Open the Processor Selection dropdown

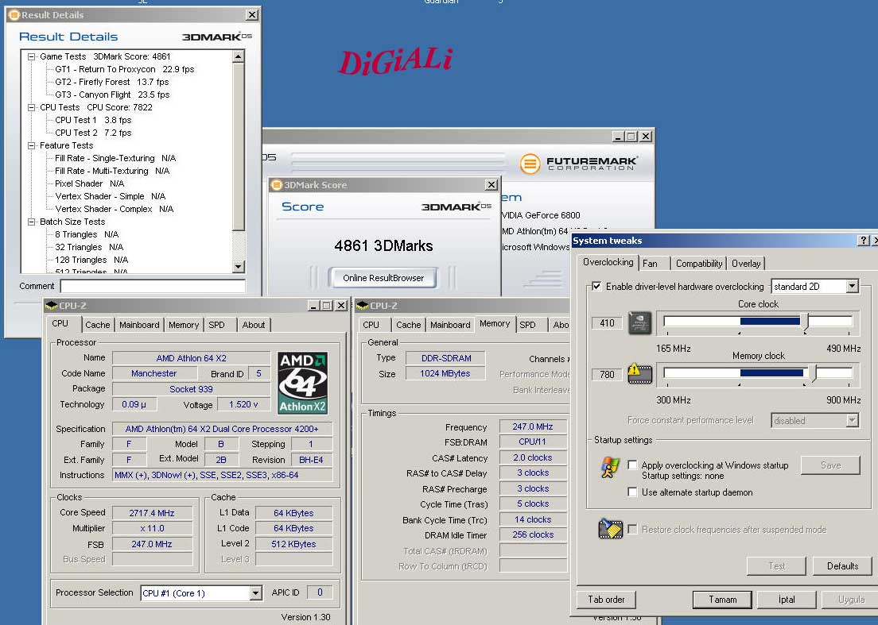click(255, 592)
